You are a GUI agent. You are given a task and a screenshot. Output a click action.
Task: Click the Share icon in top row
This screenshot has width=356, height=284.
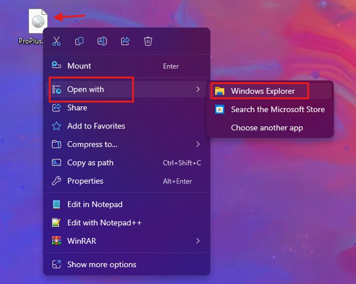[x=125, y=41]
